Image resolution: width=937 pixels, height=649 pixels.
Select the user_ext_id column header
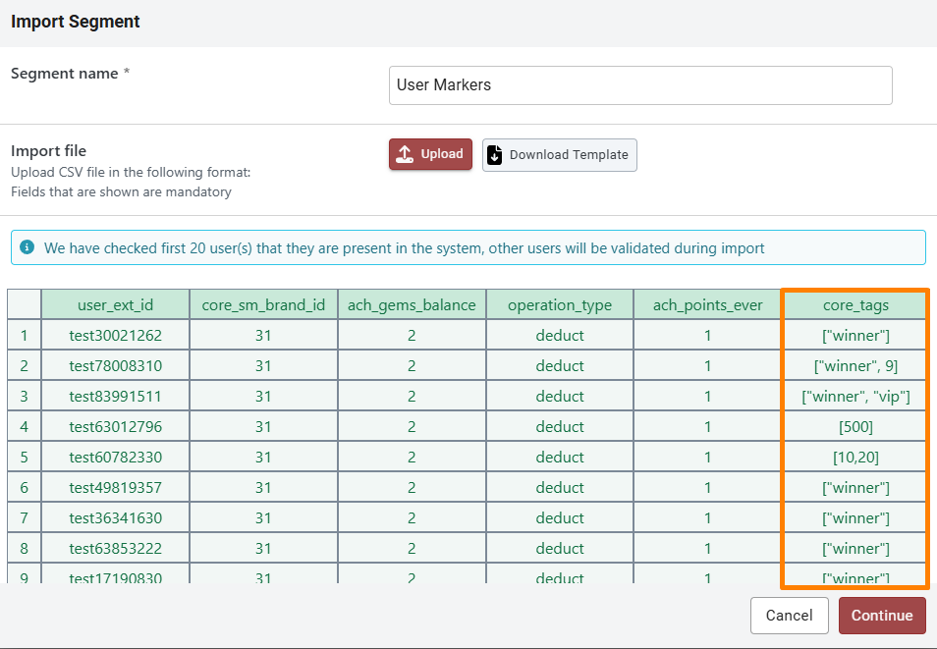[x=115, y=304]
